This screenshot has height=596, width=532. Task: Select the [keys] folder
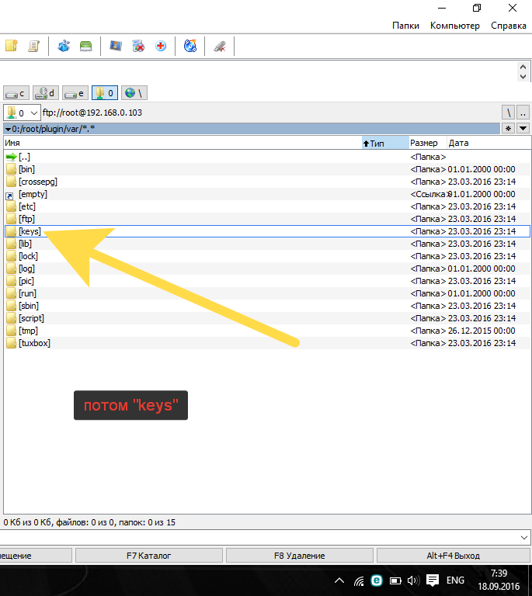pos(30,231)
